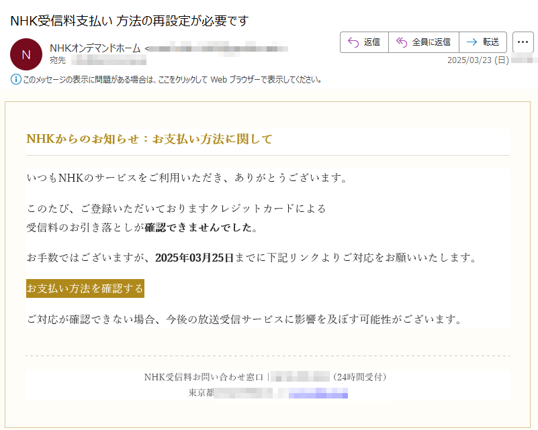This screenshot has width=538, height=430.
Task: Click the (24時間受付) text in footer
Action: click(x=359, y=377)
